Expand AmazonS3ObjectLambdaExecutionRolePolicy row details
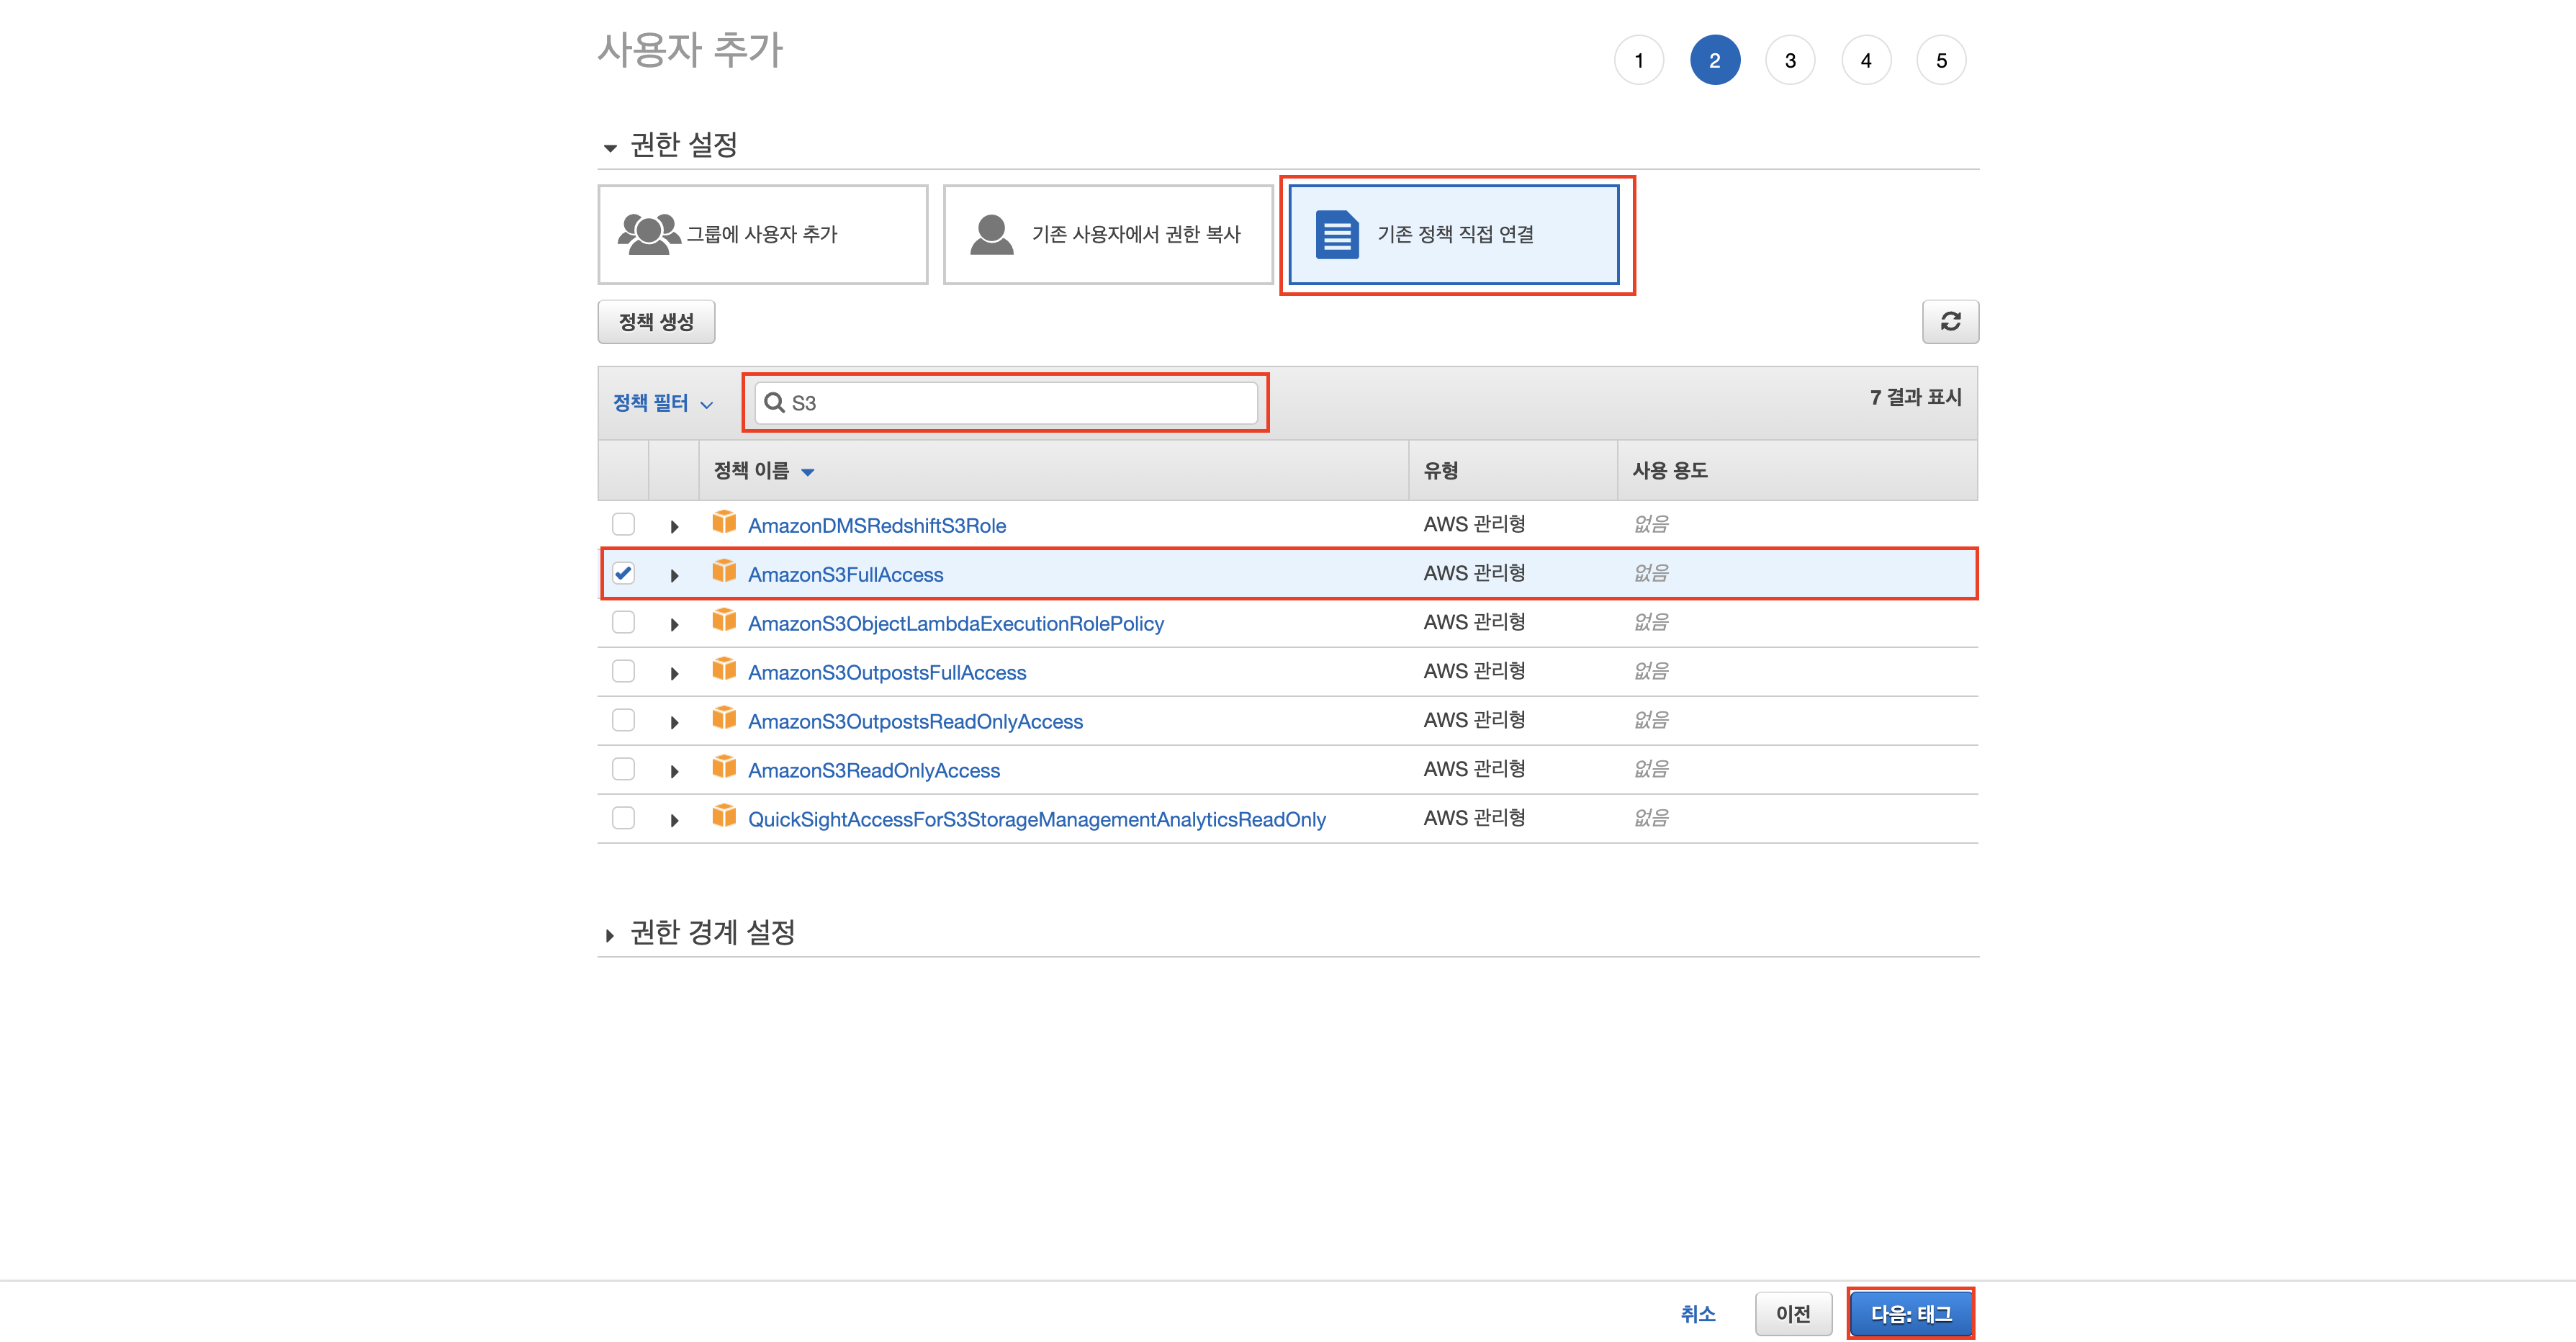This screenshot has height=1342, width=2576. [674, 624]
